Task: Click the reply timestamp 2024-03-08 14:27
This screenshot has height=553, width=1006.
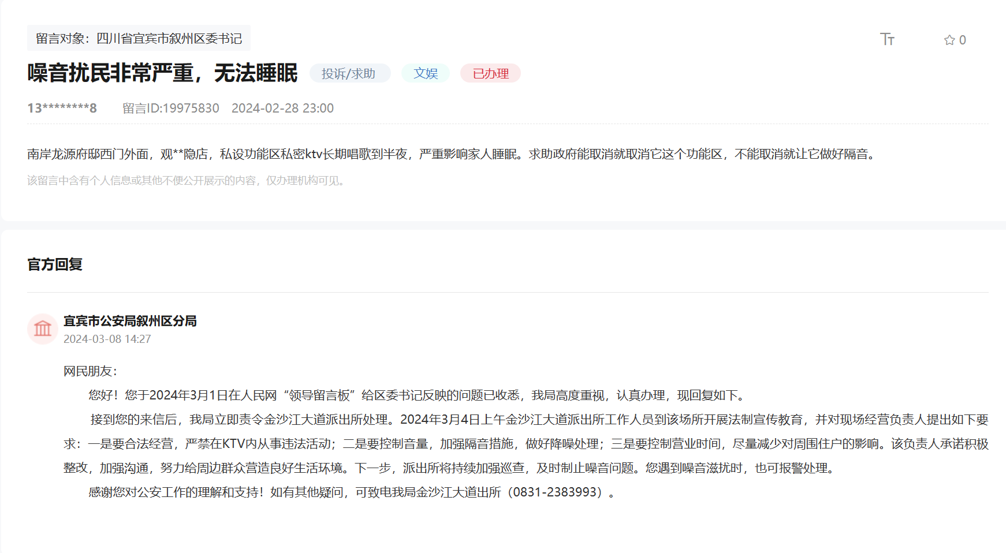Action: 107,339
